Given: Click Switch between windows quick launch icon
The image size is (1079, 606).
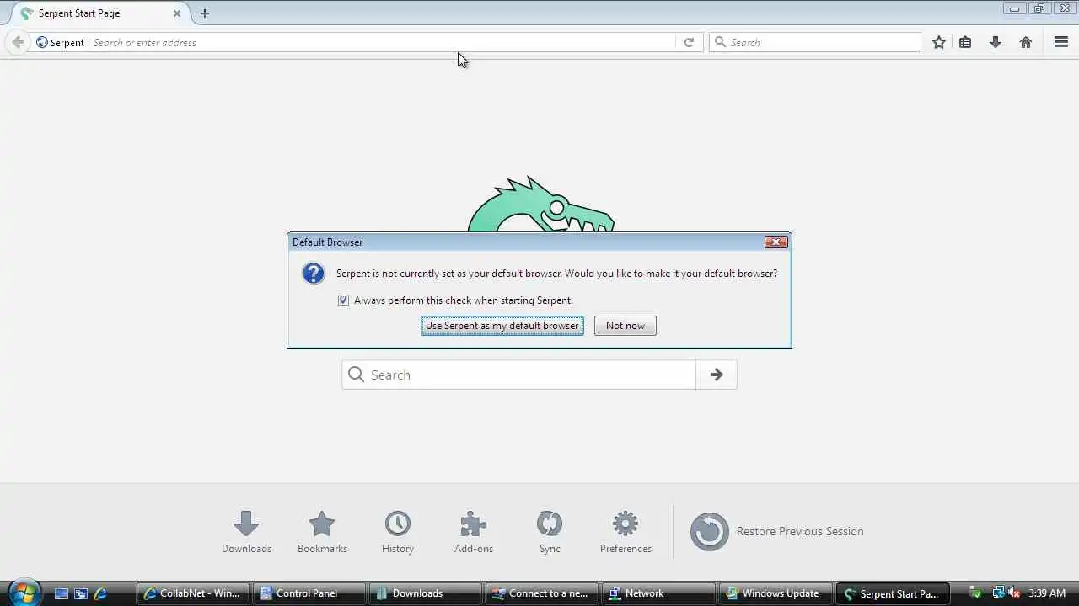Looking at the screenshot, I should [81, 593].
